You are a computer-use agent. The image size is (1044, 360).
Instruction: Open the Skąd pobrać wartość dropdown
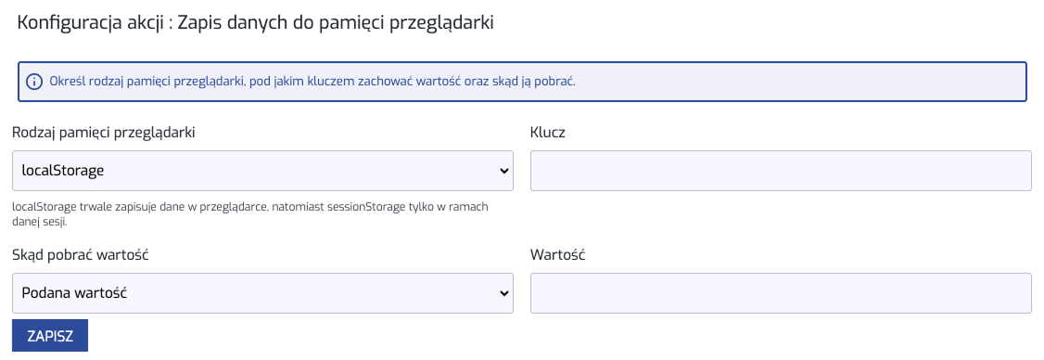tap(263, 292)
